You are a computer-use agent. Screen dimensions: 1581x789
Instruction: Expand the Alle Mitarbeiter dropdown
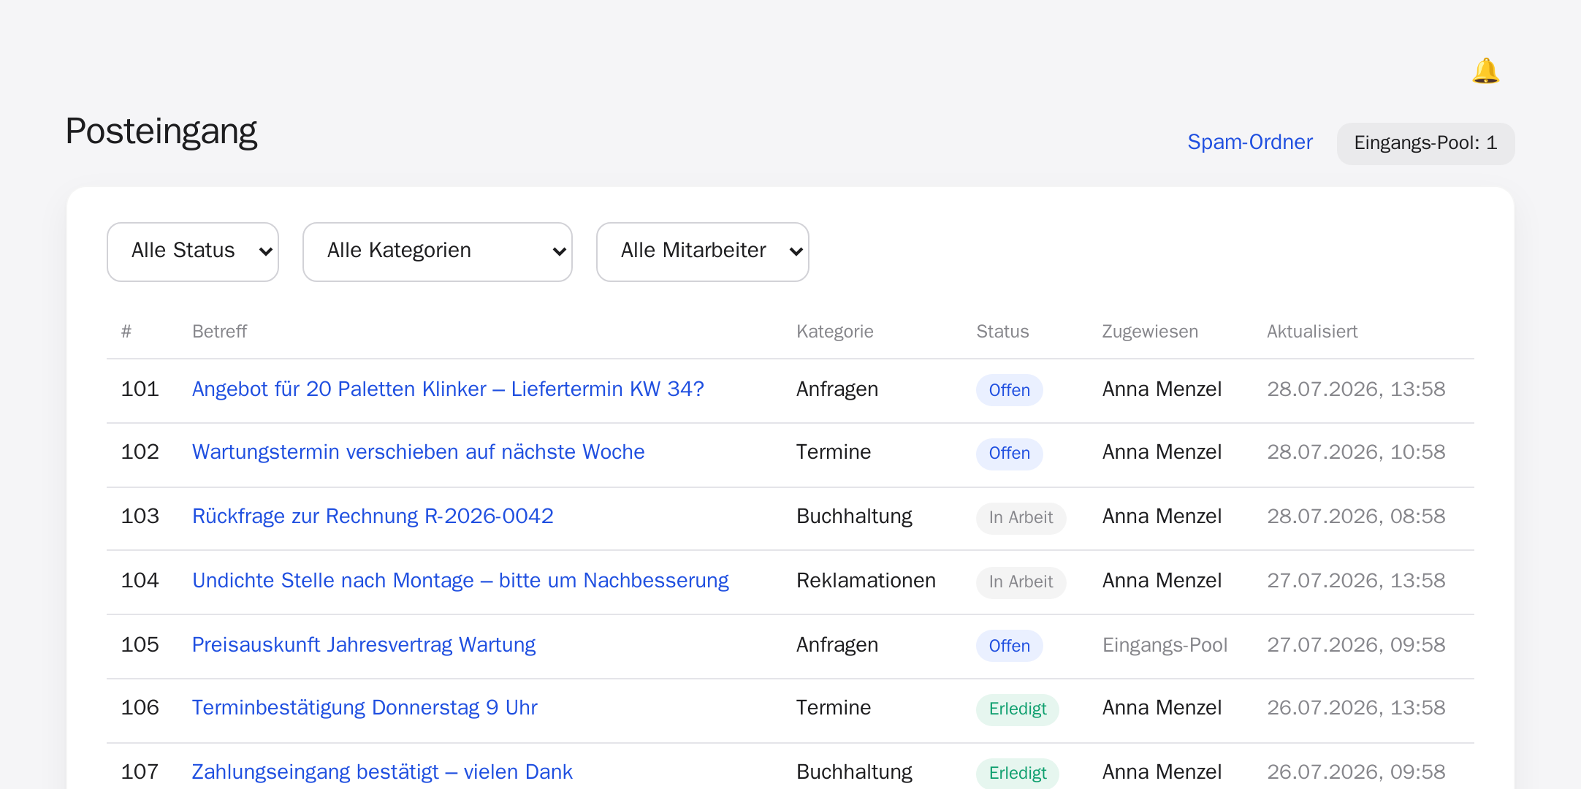pos(703,251)
